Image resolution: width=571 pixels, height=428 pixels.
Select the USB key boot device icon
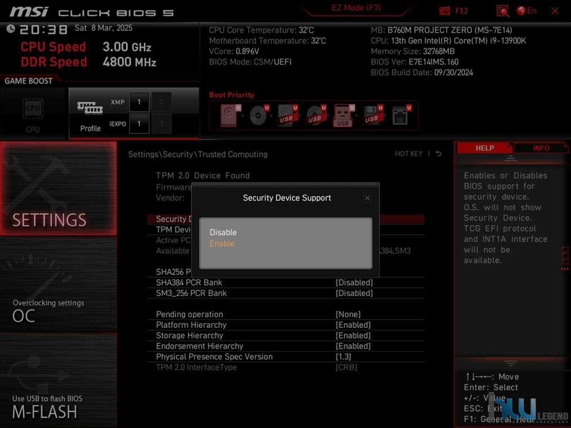pyautogui.click(x=344, y=115)
